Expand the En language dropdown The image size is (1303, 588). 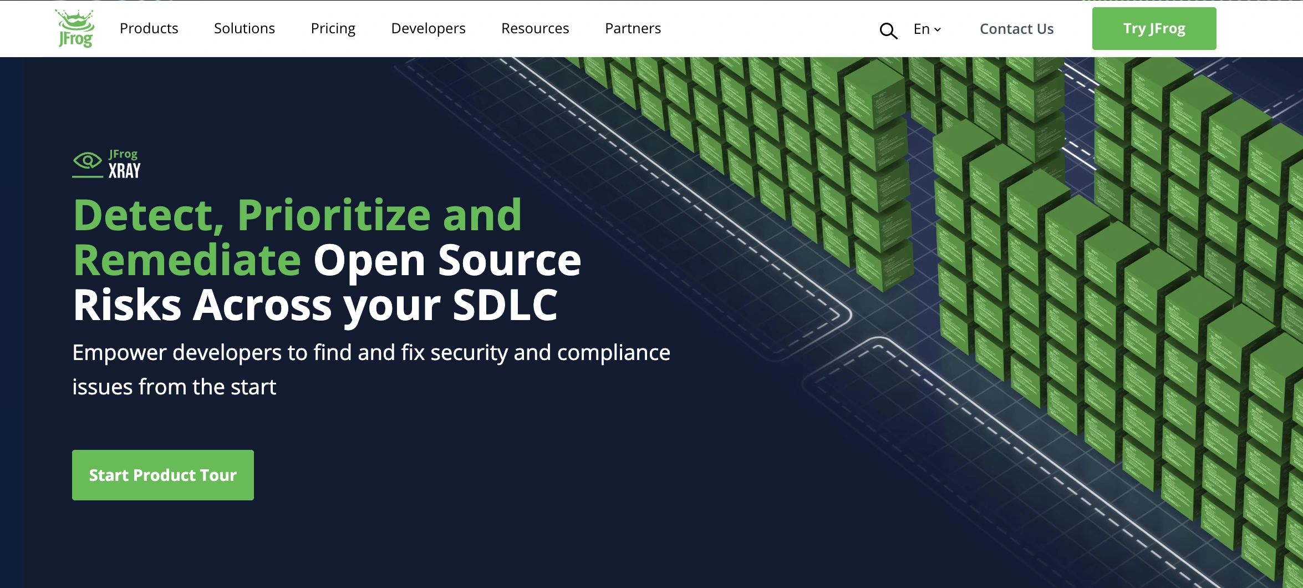[925, 29]
